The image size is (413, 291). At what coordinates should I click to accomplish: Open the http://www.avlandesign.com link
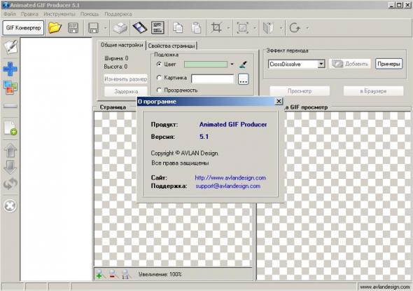pyautogui.click(x=230, y=178)
